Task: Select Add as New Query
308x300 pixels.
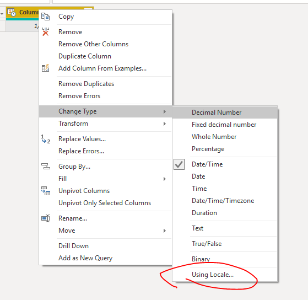Action: tap(105, 258)
